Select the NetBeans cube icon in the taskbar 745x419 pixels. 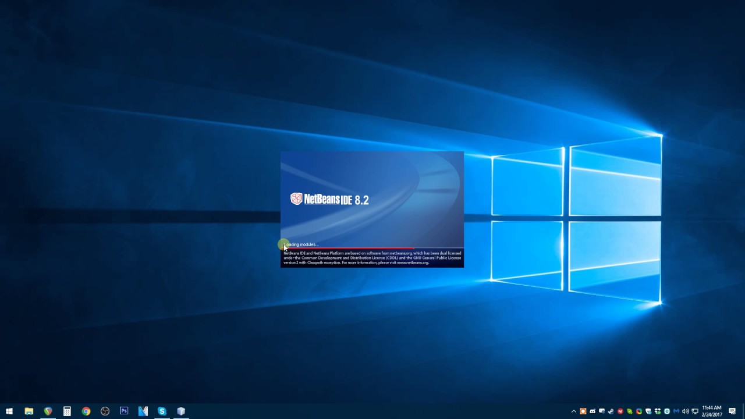click(181, 411)
